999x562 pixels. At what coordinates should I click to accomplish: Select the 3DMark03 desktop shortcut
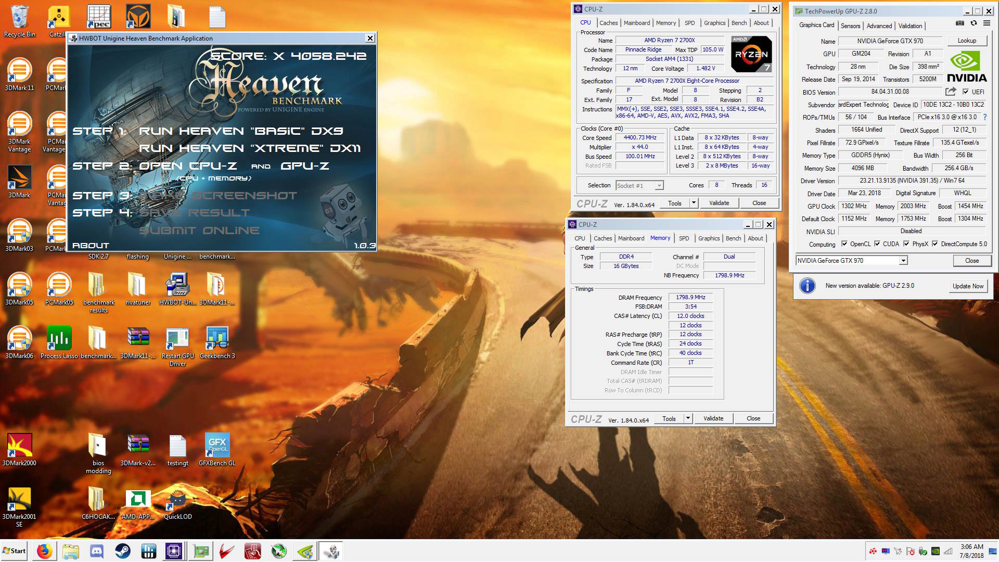point(19,235)
